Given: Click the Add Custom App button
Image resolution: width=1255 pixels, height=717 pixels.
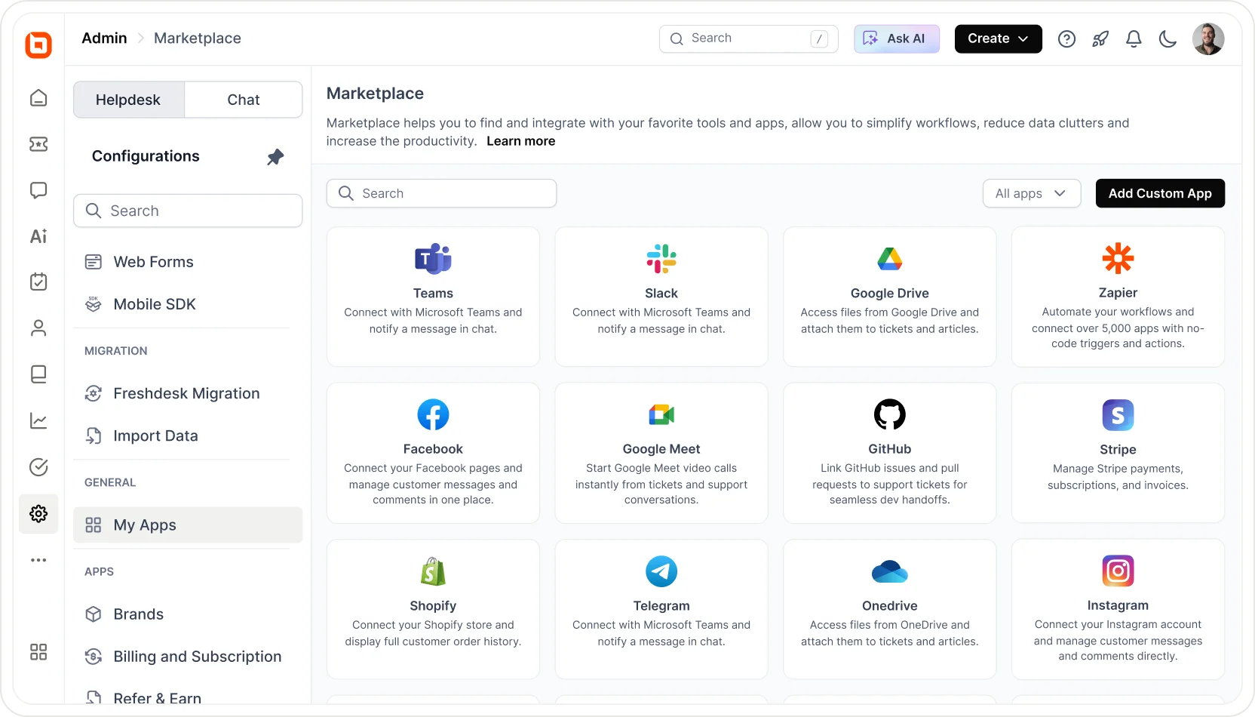Looking at the screenshot, I should click(x=1160, y=193).
